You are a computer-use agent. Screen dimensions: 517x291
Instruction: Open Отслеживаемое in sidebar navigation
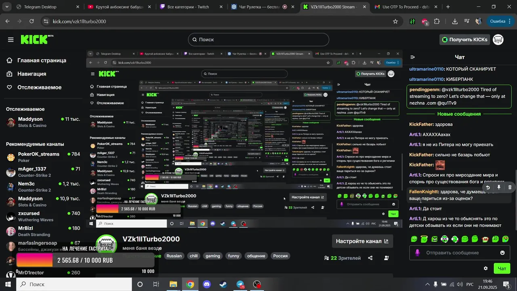click(34, 87)
